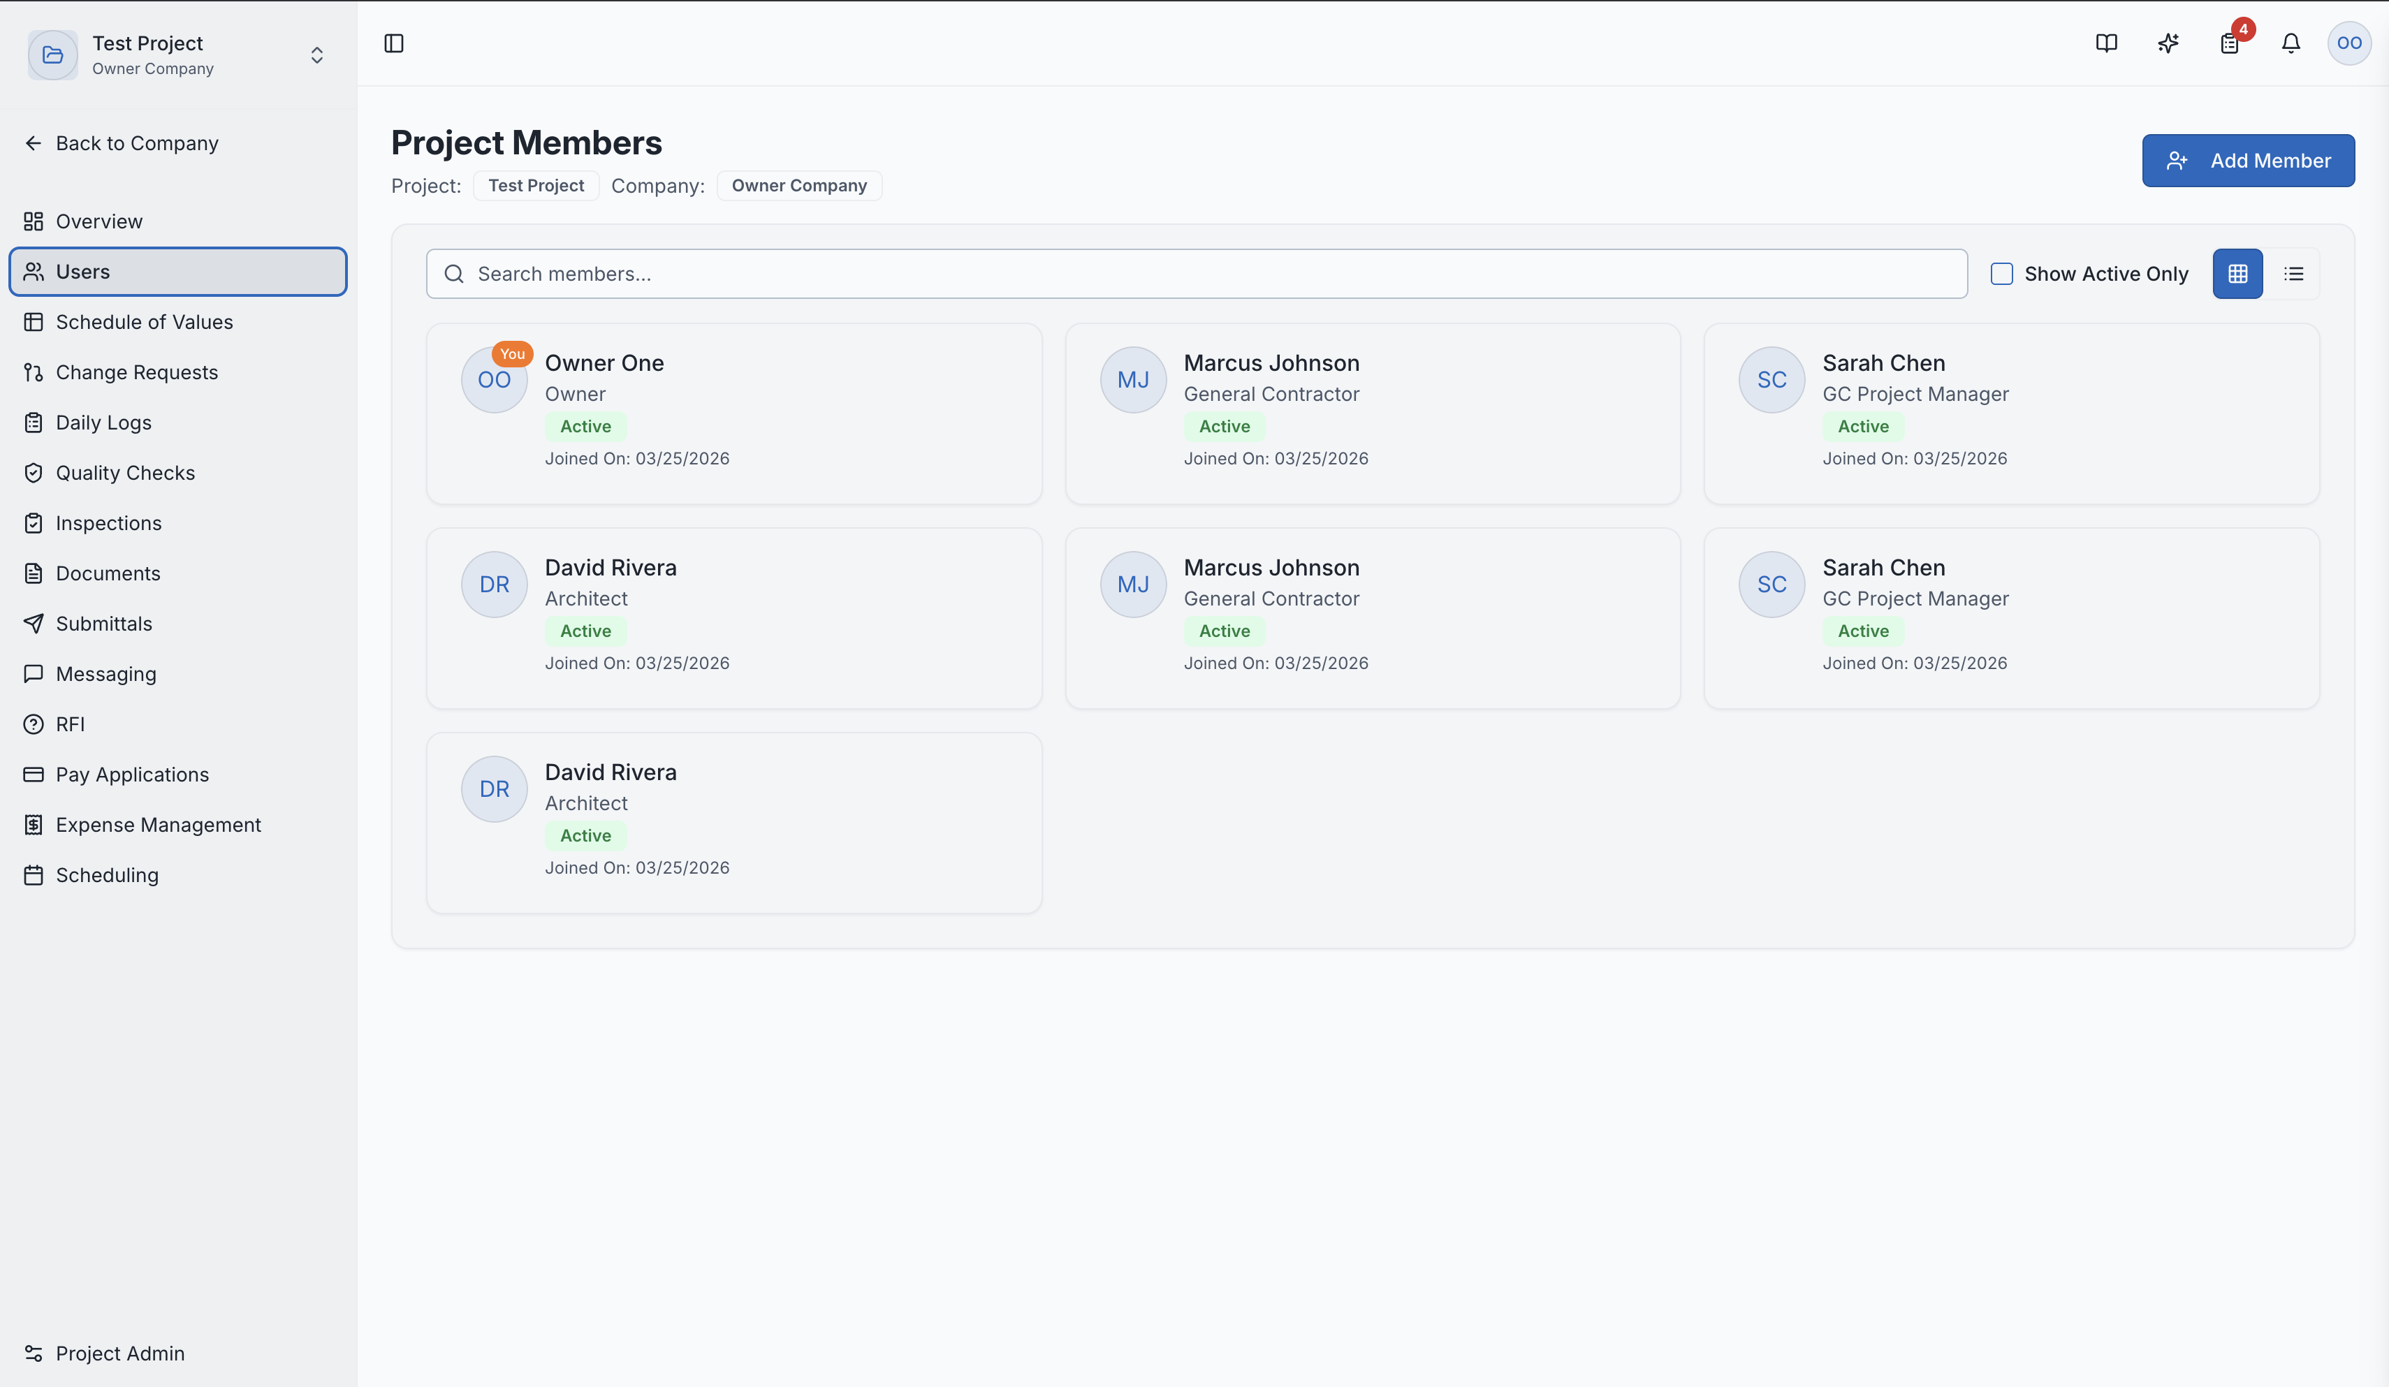Click the Show Active Only label
Screen dimensions: 2389x1387
tap(2107, 274)
